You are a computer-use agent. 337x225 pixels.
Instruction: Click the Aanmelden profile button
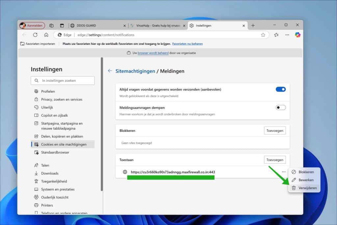[x=32, y=25]
